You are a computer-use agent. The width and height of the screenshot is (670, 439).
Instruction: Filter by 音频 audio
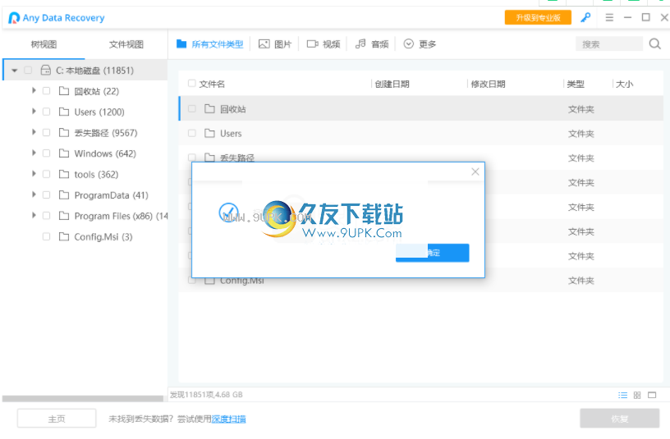coord(372,44)
